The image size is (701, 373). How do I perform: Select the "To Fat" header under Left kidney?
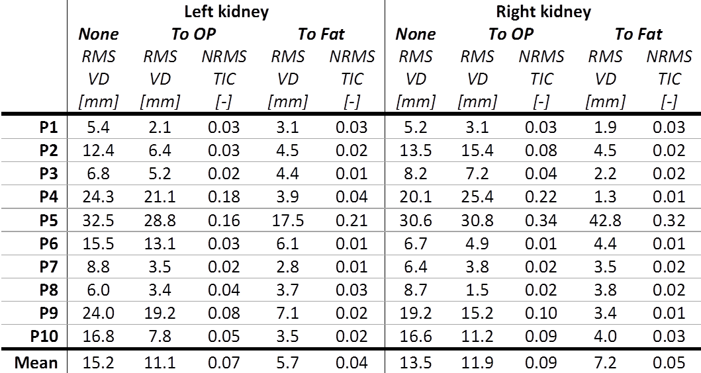(320, 34)
